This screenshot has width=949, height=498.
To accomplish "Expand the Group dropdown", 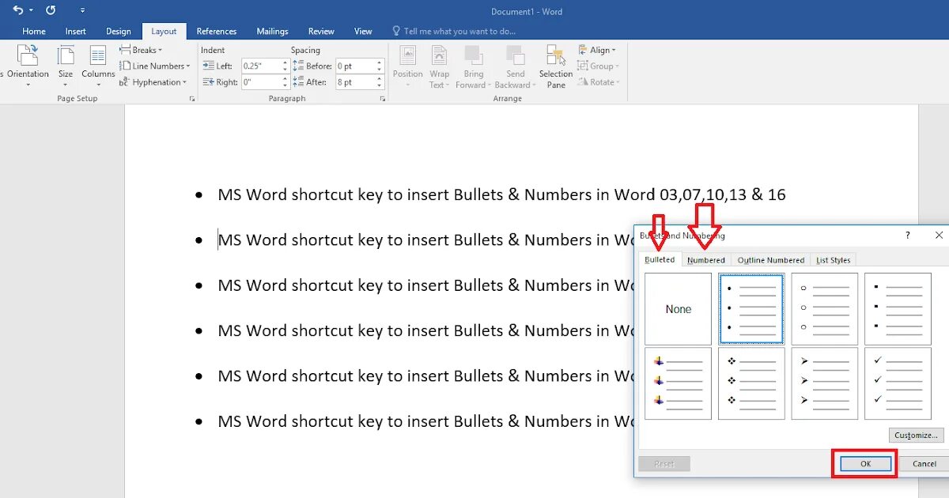I will click(x=599, y=66).
